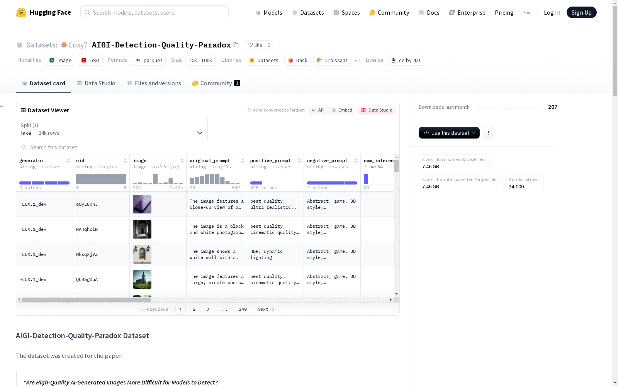Click the table horizontal scrollbar thumb

tap(86, 300)
